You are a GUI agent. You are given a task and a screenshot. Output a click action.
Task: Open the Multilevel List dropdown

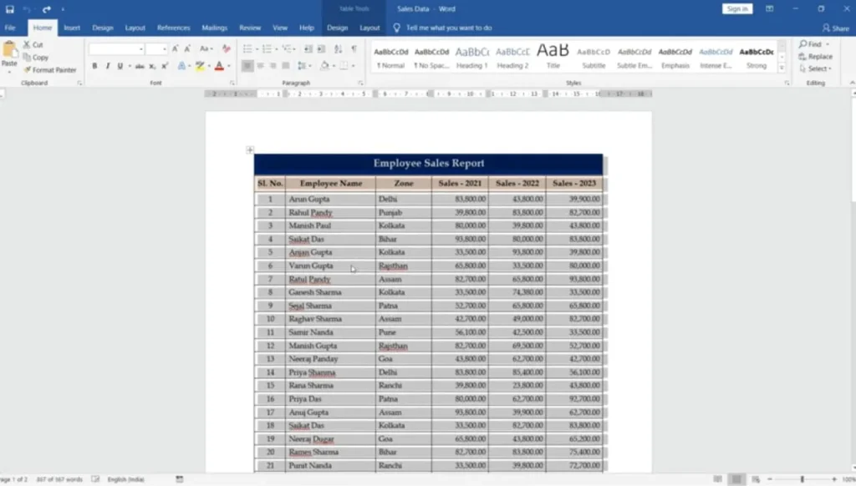(x=295, y=49)
